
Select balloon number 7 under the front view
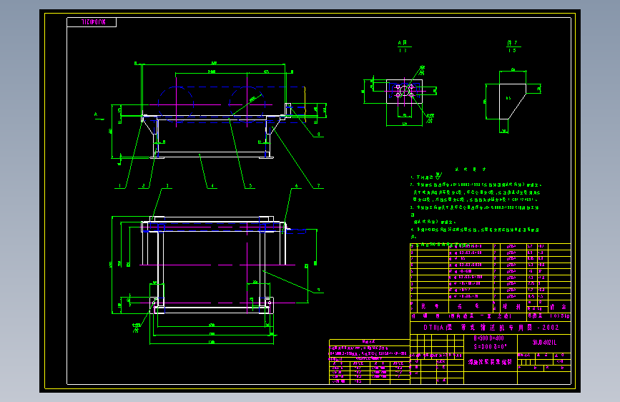319,185
